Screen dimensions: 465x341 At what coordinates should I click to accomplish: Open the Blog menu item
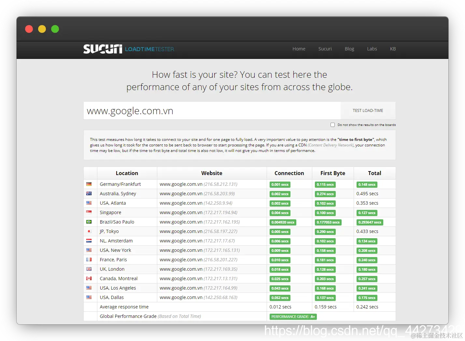tap(349, 49)
